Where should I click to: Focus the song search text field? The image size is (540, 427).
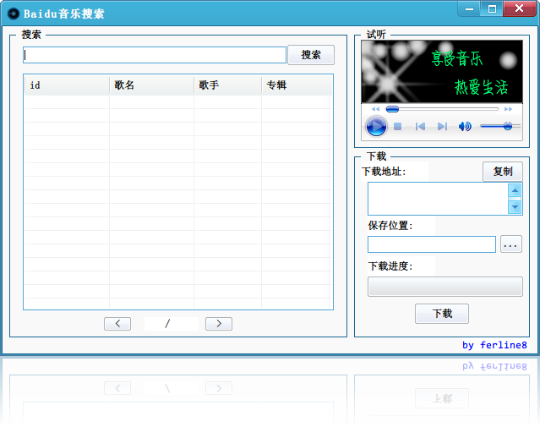pyautogui.click(x=155, y=55)
